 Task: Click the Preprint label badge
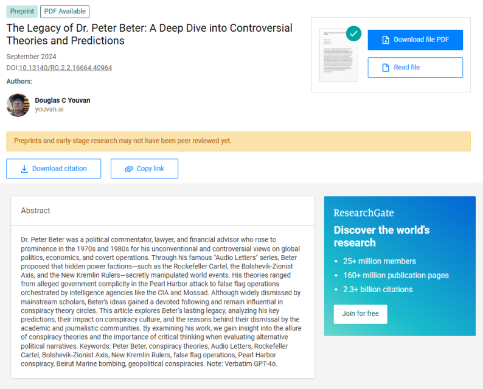click(x=22, y=12)
